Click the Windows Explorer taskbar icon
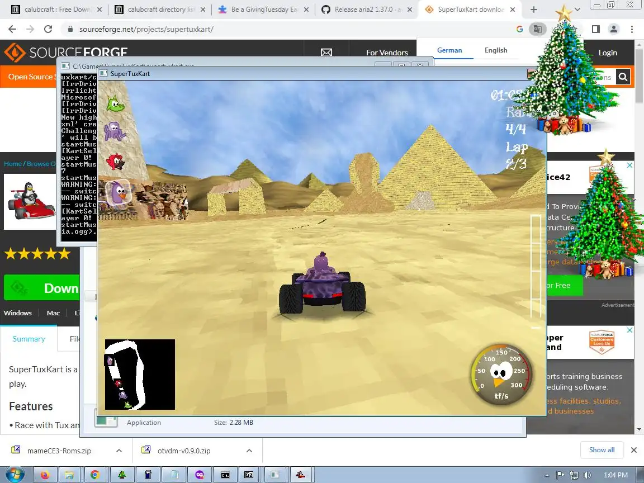Image resolution: width=644 pixels, height=483 pixels. pos(70,475)
